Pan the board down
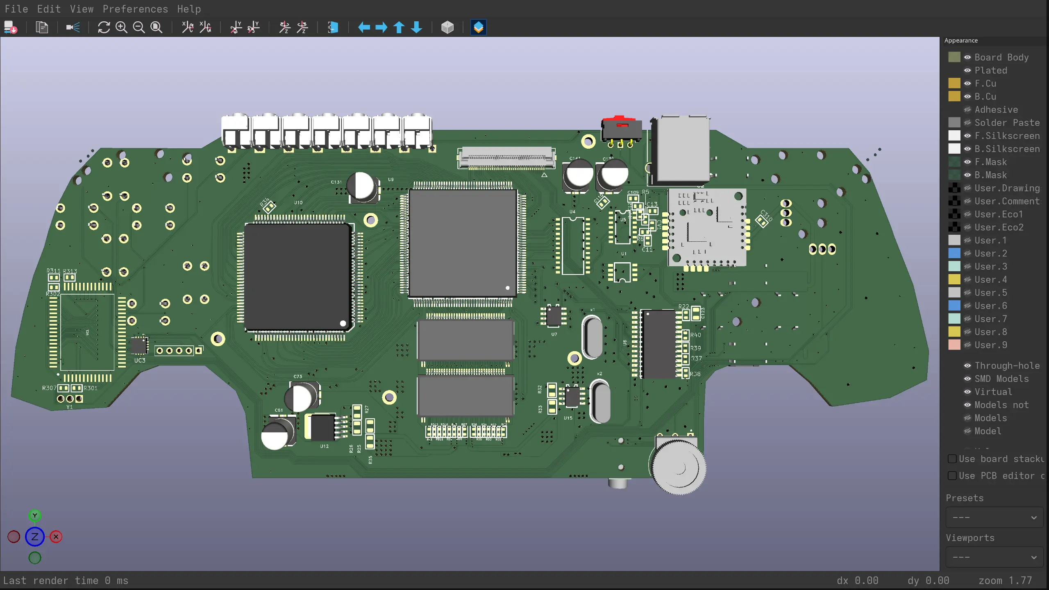The width and height of the screenshot is (1049, 590). [417, 27]
